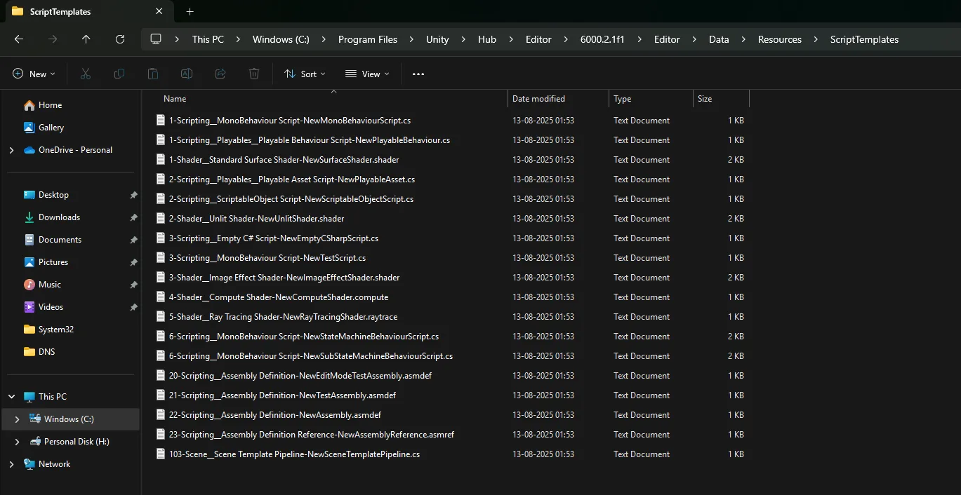Click the Paste clipboard icon
Screen dimensions: 961x495
[x=153, y=74]
